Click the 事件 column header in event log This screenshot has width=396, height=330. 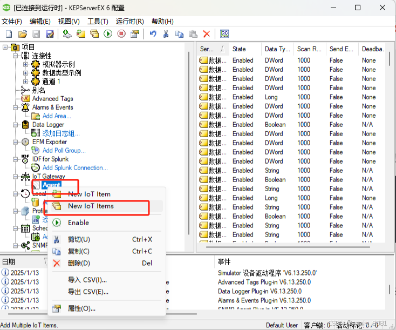[301, 262]
